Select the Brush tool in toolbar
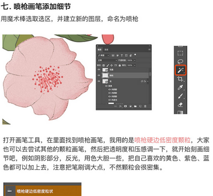The width and height of the screenshot is (213, 196). (x=181, y=96)
